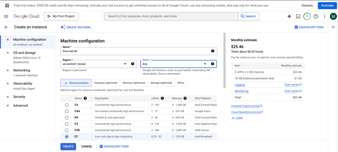Dismiss the free trial banner
This screenshot has height=152, width=338.
307,5
